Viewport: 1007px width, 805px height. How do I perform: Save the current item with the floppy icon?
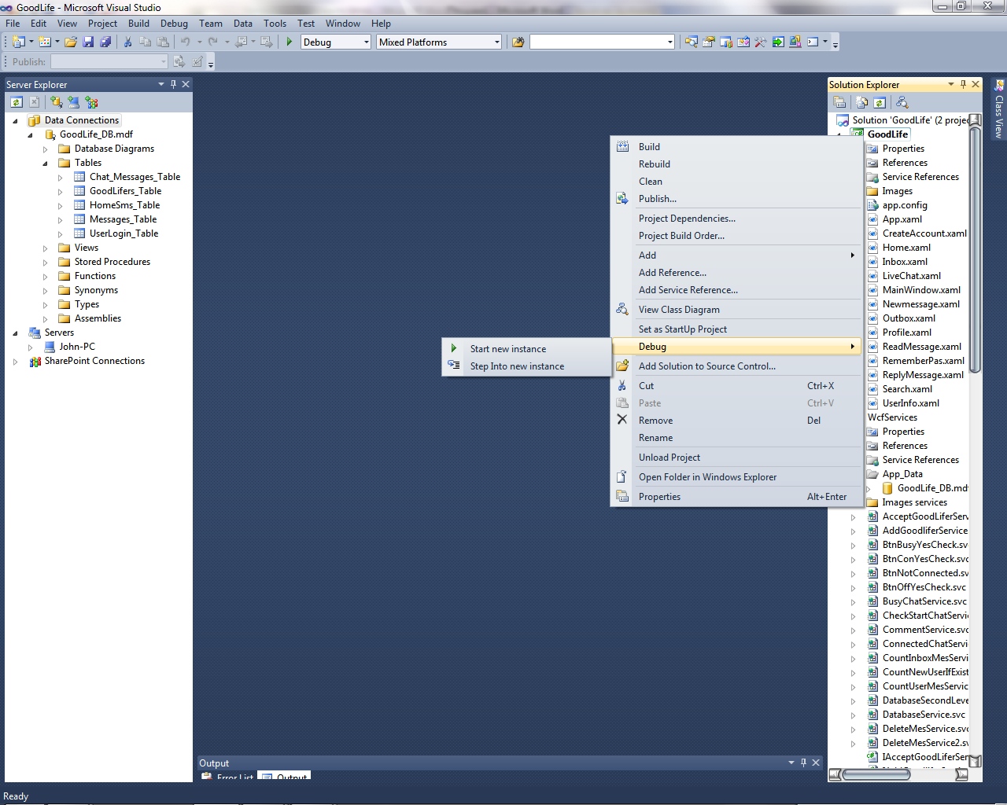(x=88, y=42)
